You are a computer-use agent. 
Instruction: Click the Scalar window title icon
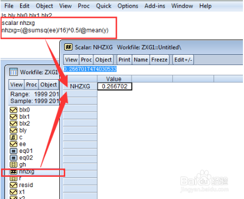pos(68,47)
